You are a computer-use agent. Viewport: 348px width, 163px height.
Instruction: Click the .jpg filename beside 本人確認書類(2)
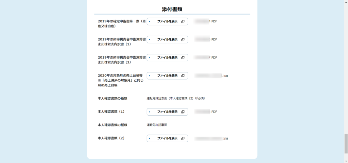[x=211, y=139]
